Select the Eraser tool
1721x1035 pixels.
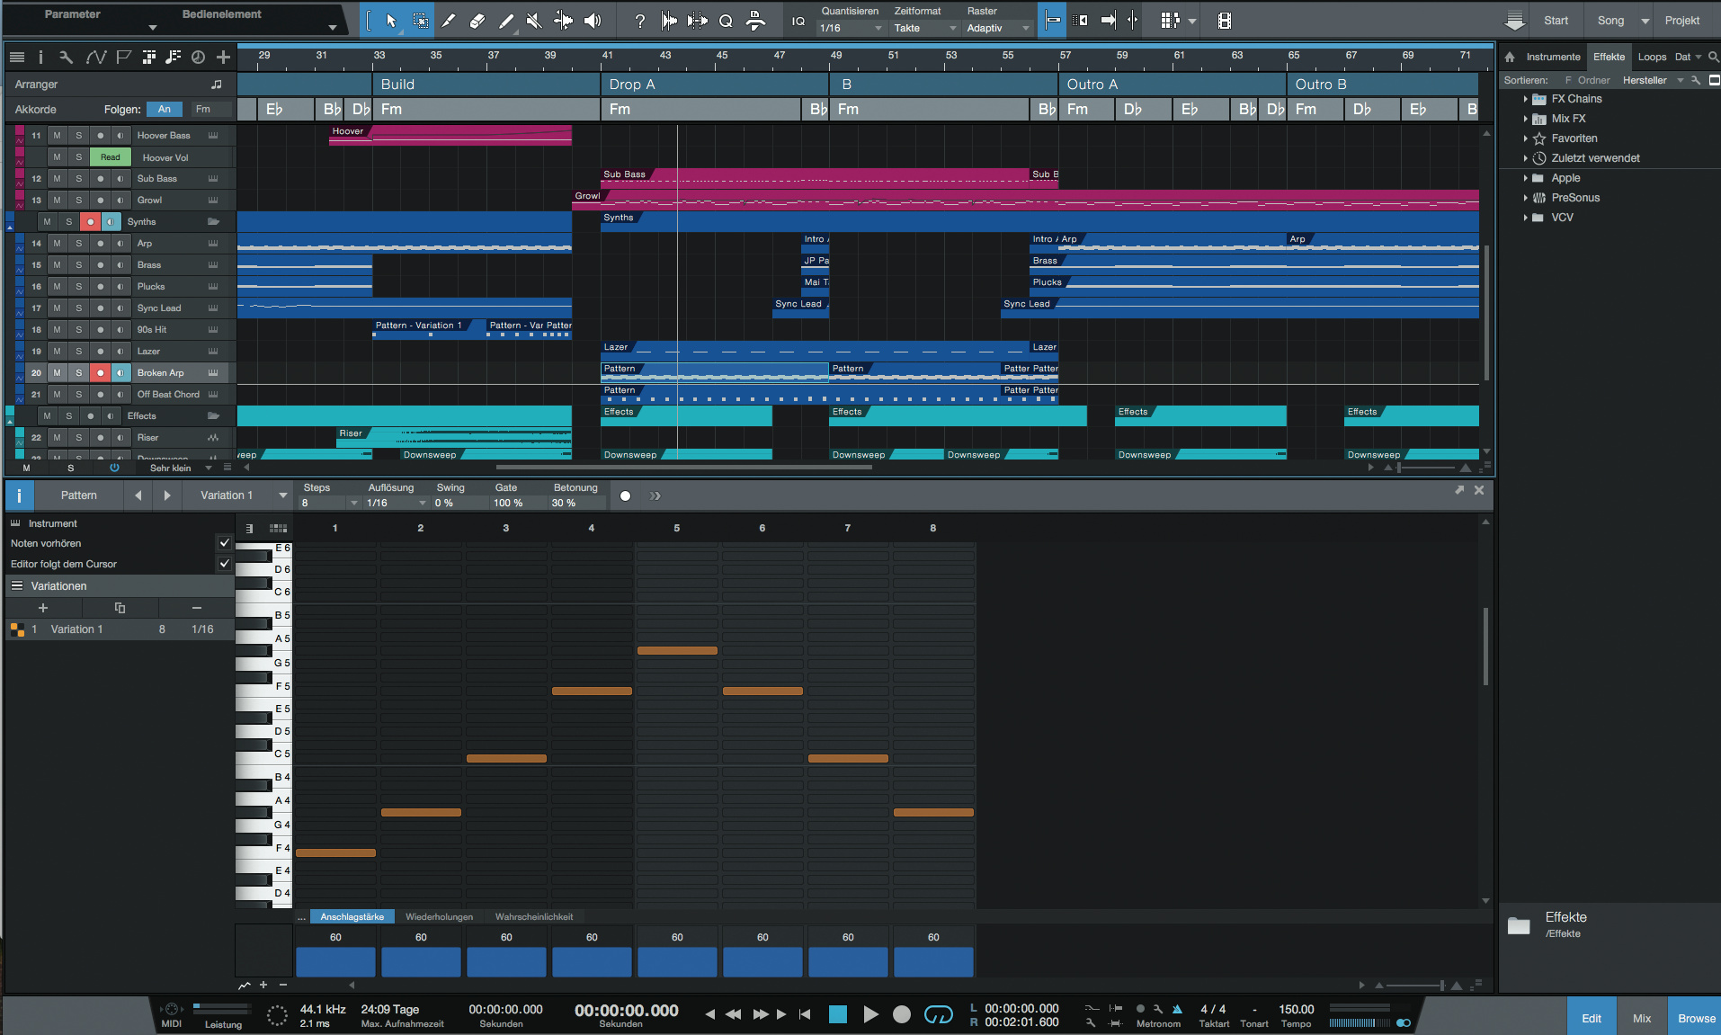(x=477, y=21)
